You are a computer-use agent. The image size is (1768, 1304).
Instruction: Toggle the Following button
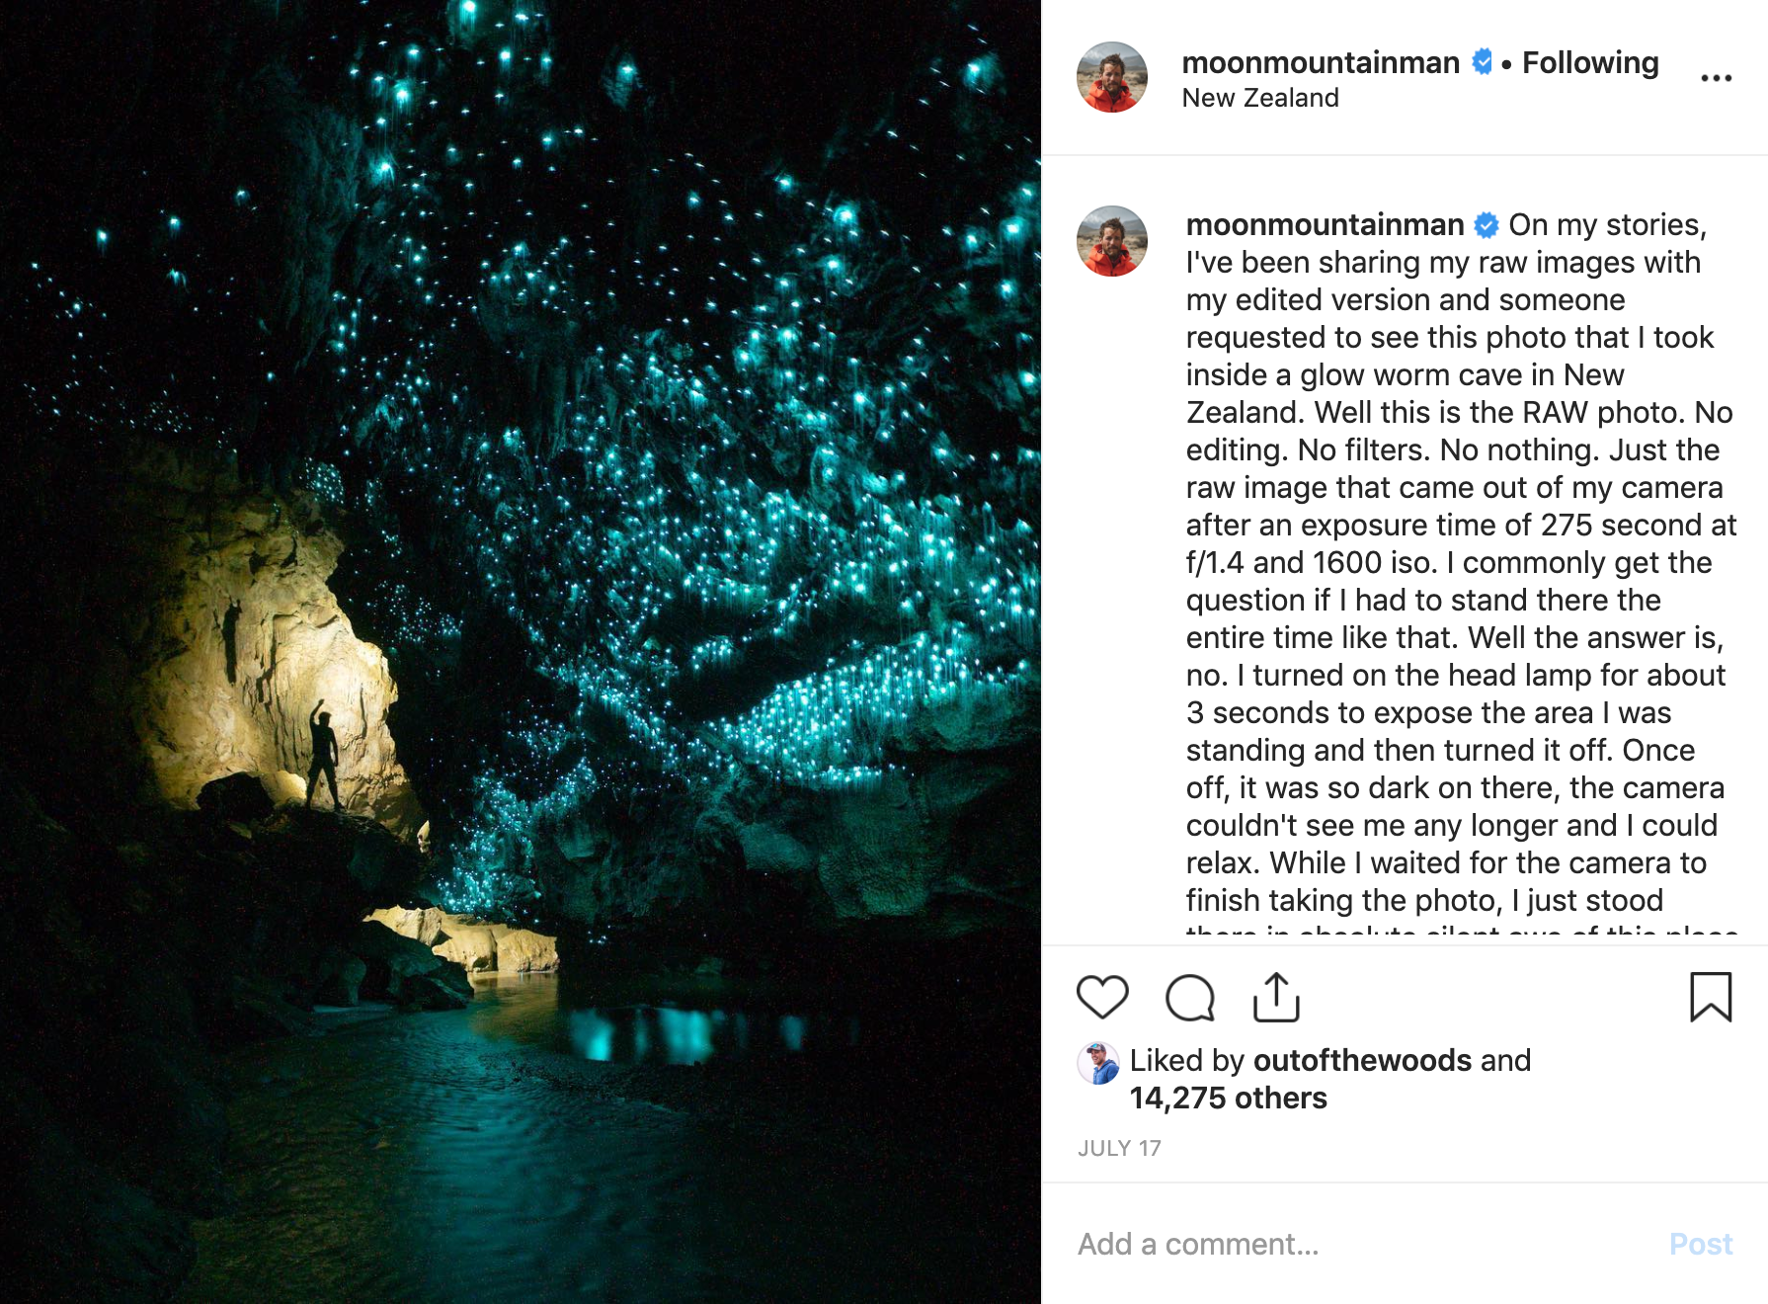[x=1590, y=62]
